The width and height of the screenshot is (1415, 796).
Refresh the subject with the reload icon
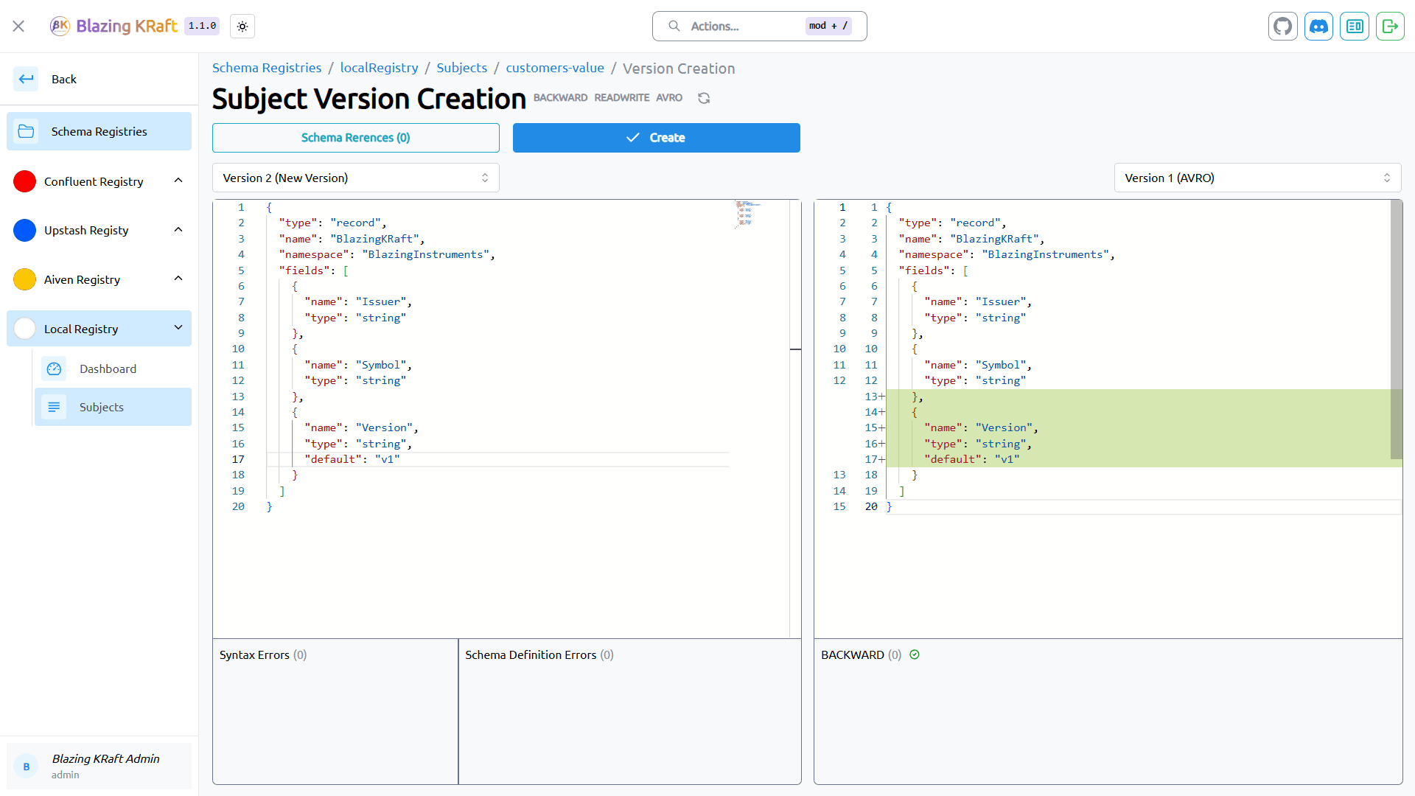coord(704,98)
